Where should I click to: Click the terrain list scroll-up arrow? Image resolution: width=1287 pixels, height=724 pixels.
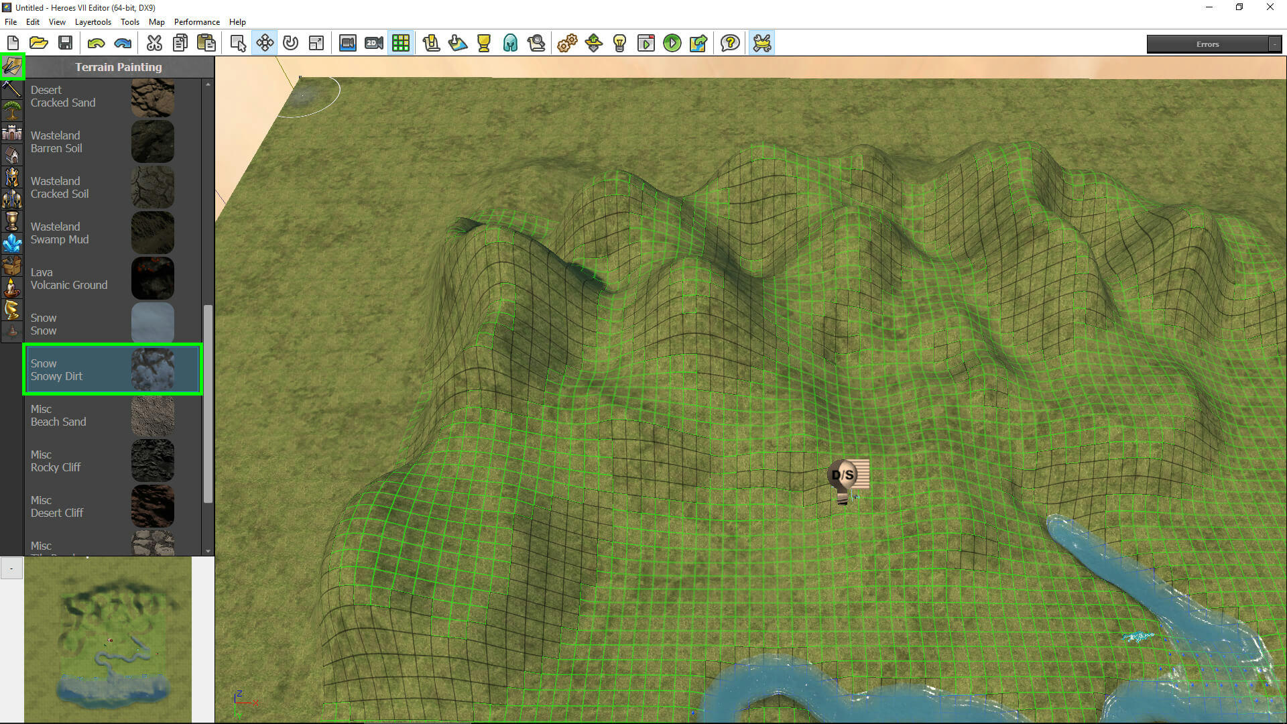[x=208, y=84]
